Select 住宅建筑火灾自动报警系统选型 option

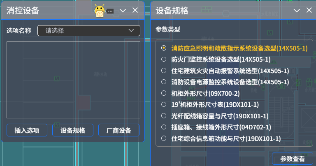point(164,71)
